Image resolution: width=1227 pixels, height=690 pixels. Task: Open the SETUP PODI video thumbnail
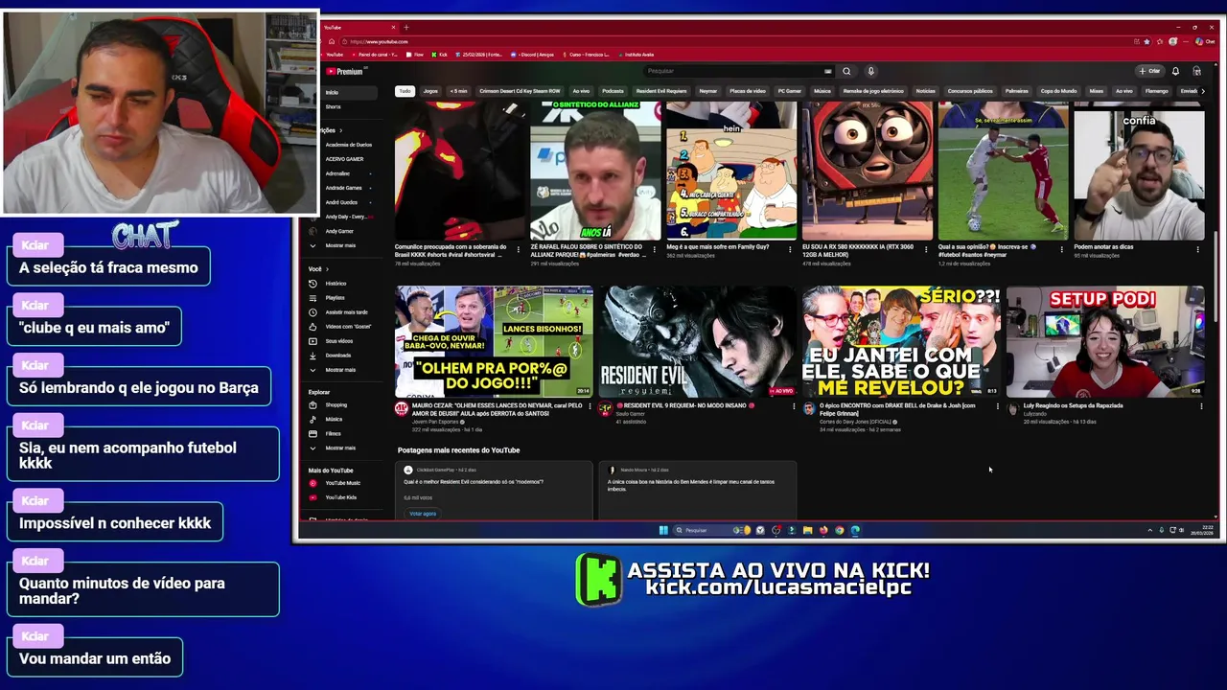click(1106, 341)
